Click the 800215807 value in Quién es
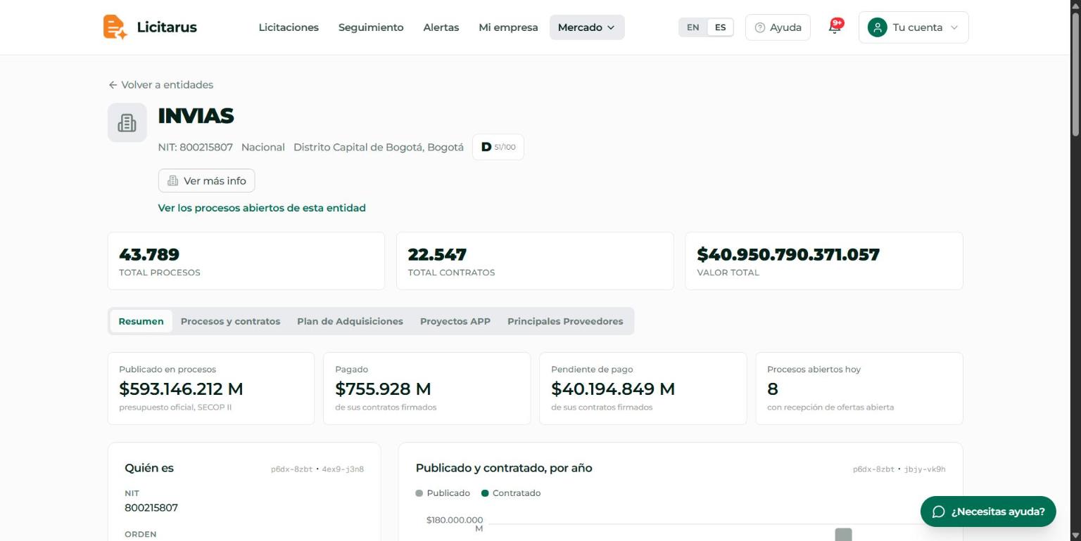Viewport: 1081px width, 541px height. 151,508
